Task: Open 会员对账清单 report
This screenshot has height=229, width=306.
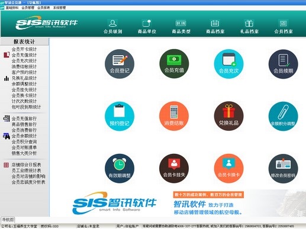Action: click(x=24, y=147)
